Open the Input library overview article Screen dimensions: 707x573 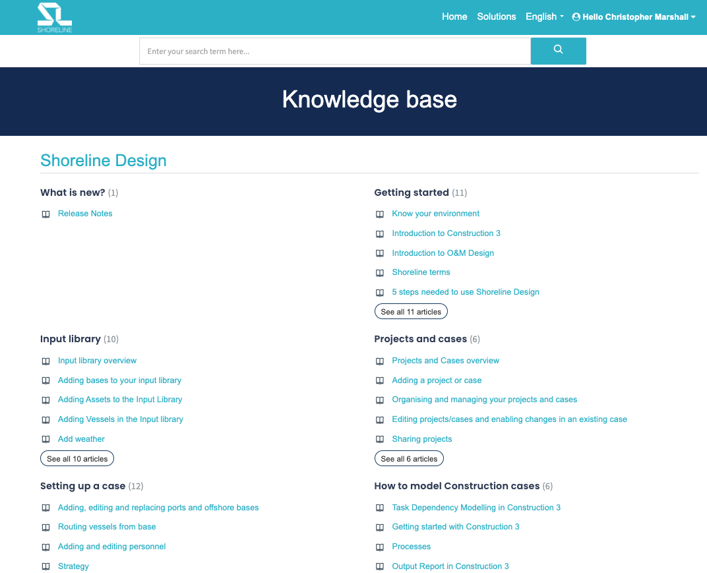tap(97, 361)
